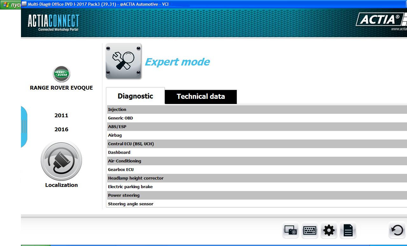Screen dimensions: 407x246
Task: Click the back/return arrow icon
Action: click(397, 230)
